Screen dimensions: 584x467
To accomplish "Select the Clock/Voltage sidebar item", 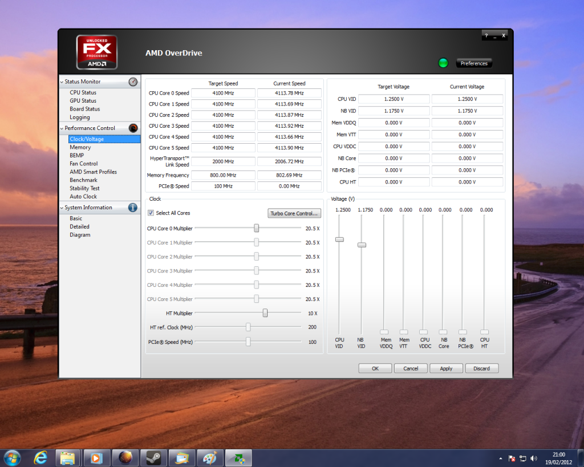I will point(104,139).
